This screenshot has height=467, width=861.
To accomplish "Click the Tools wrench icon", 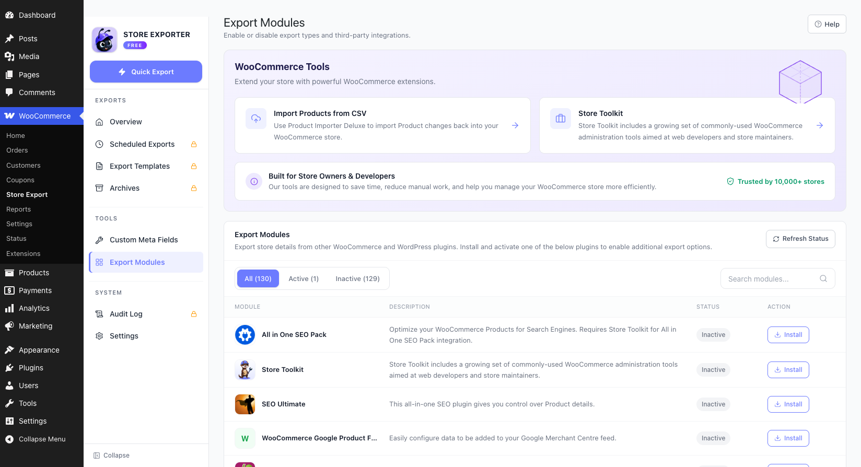I will point(9,403).
